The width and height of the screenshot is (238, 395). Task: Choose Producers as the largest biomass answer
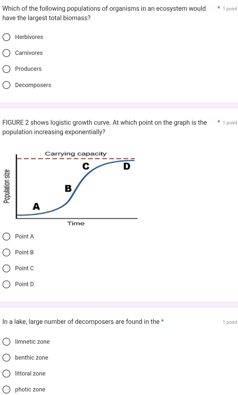click(x=6, y=69)
